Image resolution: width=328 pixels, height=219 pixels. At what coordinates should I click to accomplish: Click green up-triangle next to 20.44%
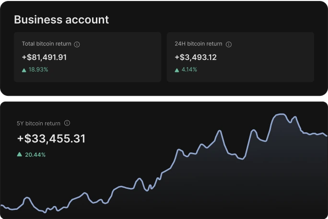coord(19,154)
